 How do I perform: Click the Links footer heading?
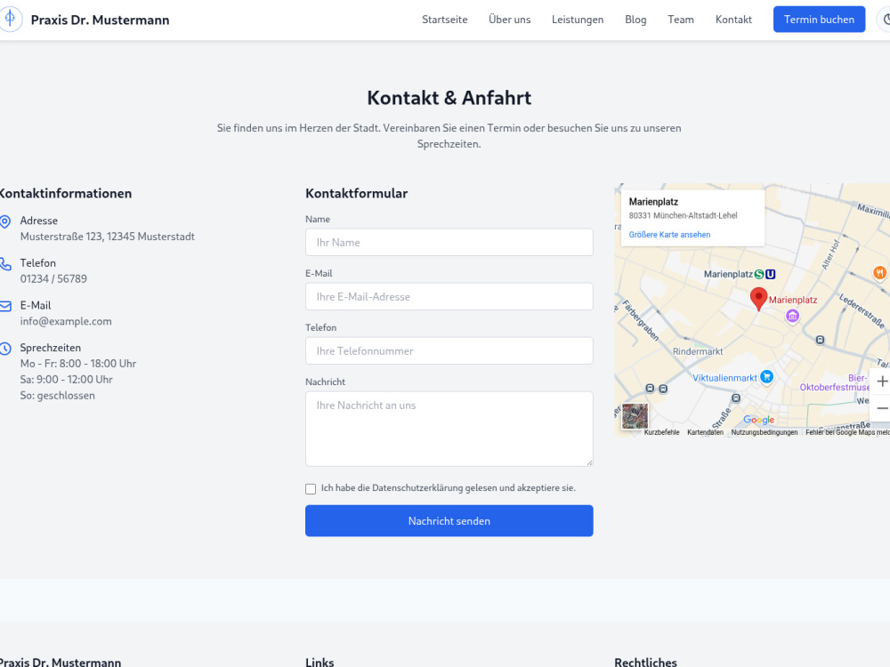(x=320, y=662)
